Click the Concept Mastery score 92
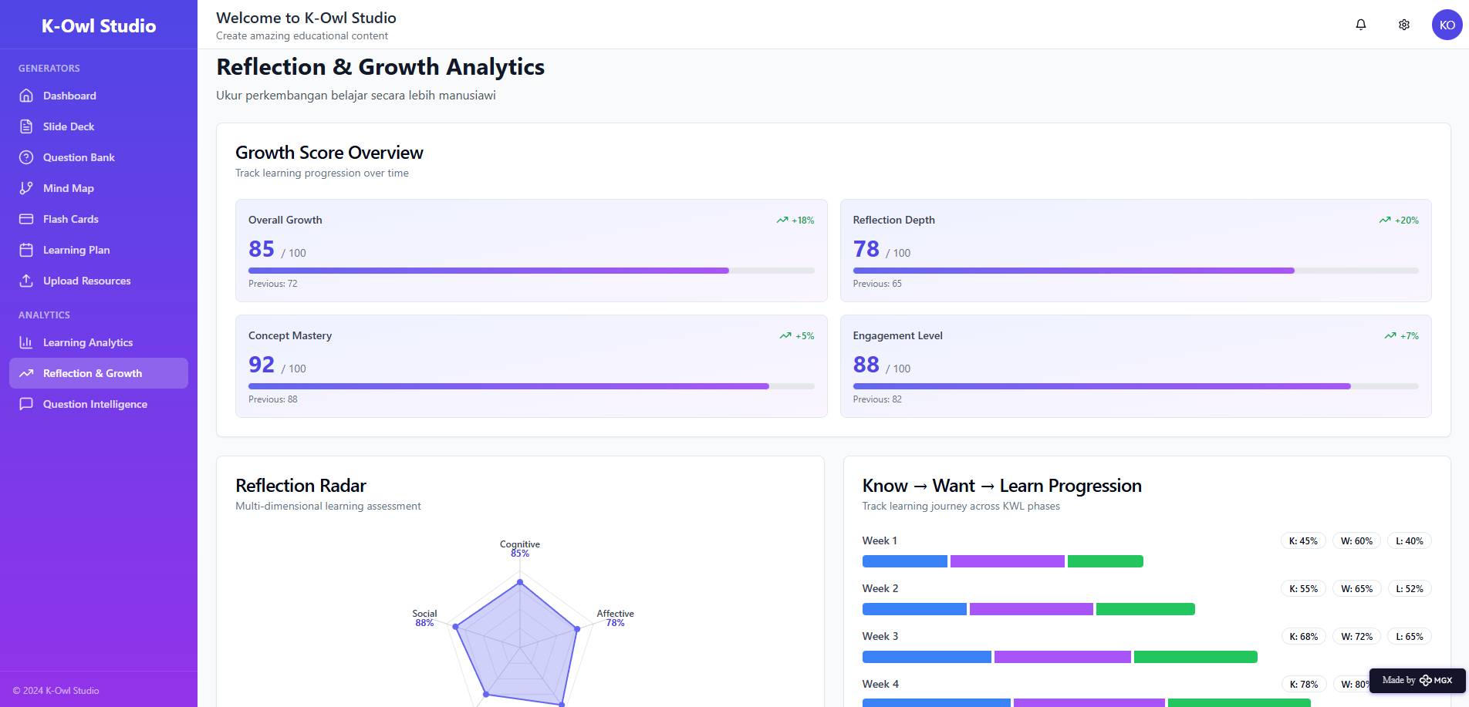The width and height of the screenshot is (1469, 707). point(262,365)
